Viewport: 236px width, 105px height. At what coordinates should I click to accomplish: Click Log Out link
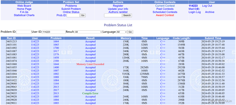coord(207,6)
